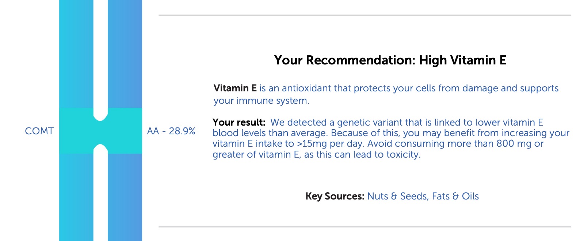Click the lower right chromosome arm
580x241 pixels.
pos(125,197)
